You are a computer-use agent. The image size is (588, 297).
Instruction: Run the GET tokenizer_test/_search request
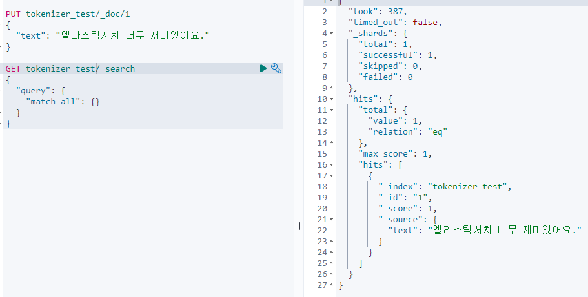point(263,68)
